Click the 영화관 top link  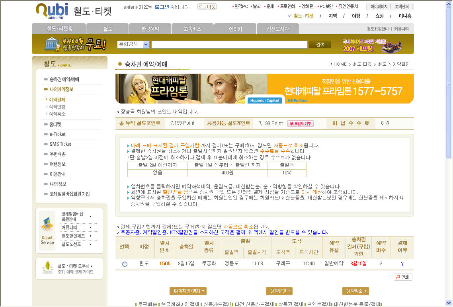pyautogui.click(x=307, y=6)
